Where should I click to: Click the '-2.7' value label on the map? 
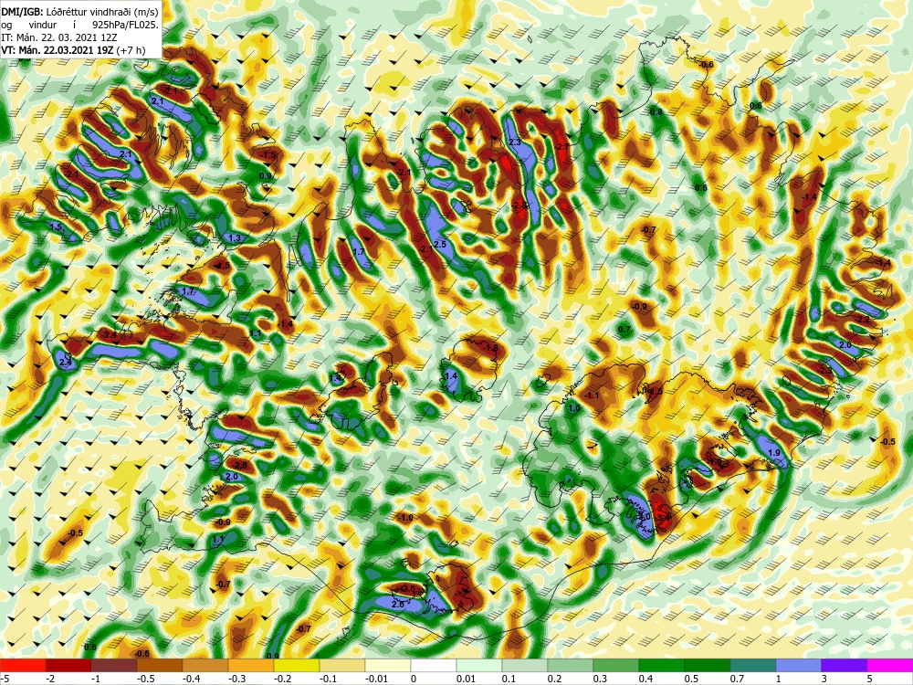[x=561, y=147]
